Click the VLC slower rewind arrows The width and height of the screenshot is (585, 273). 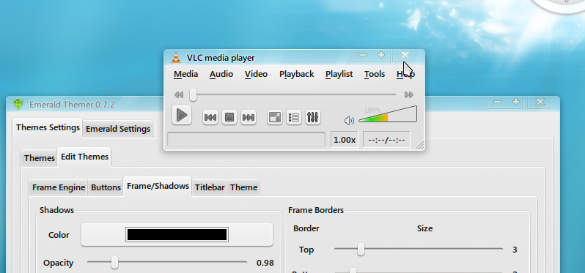coord(179,95)
